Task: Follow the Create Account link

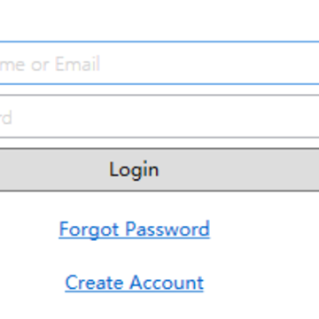Action: [135, 283]
